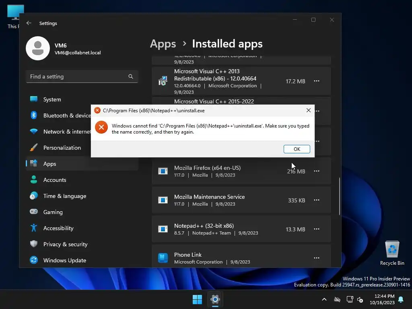The width and height of the screenshot is (412, 309).
Task: Click the Gaming controller icon
Action: point(34,212)
